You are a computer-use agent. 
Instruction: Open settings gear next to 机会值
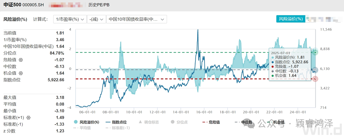point(21,73)
